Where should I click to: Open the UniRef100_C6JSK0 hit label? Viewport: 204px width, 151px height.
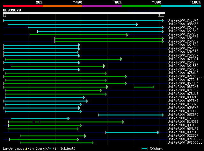point(183,31)
